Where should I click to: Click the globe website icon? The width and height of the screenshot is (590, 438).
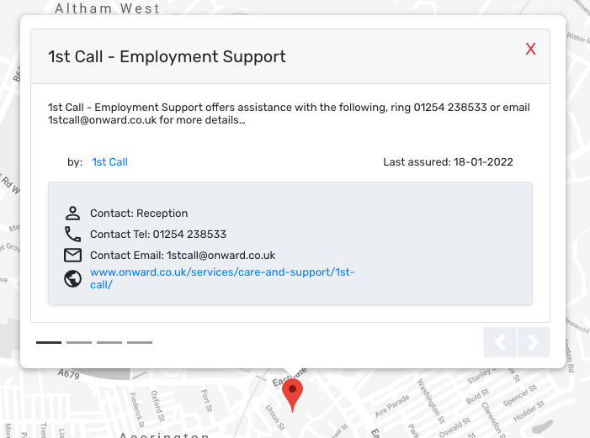(72, 279)
